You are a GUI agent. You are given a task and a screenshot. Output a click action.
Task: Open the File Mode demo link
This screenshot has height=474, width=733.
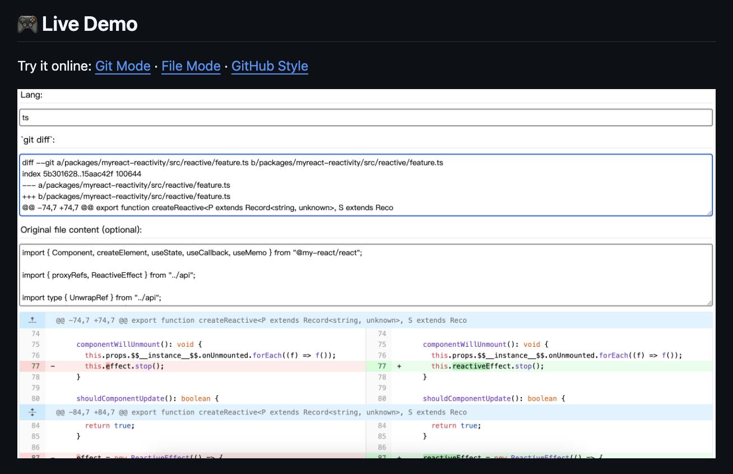tap(191, 66)
